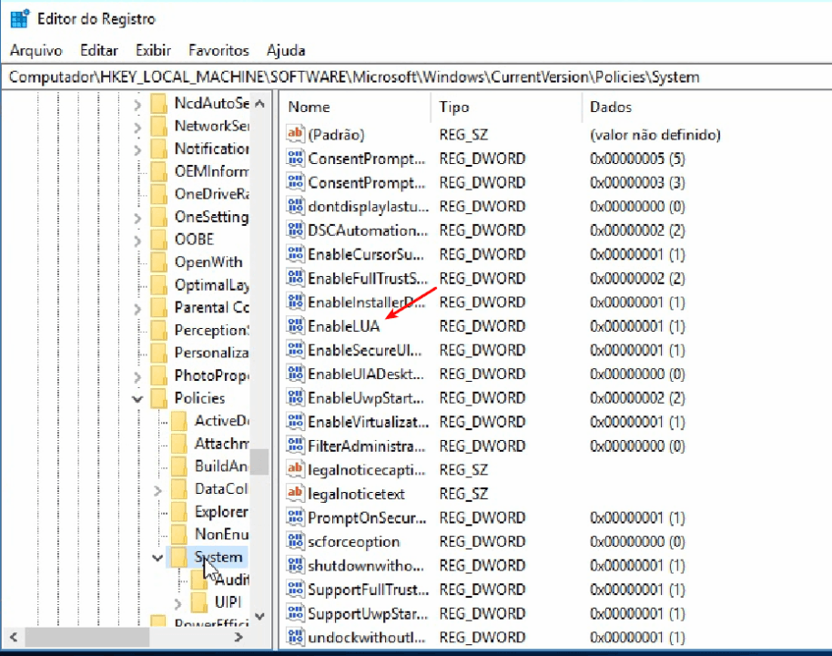Viewport: 832px width, 656px height.
Task: Open the Favoritos menu
Action: 218,50
